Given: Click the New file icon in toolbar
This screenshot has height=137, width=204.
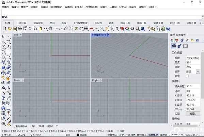Looking at the screenshot, I should (4, 29).
